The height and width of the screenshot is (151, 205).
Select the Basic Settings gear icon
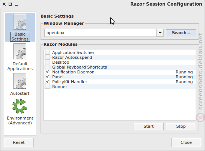(x=20, y=22)
